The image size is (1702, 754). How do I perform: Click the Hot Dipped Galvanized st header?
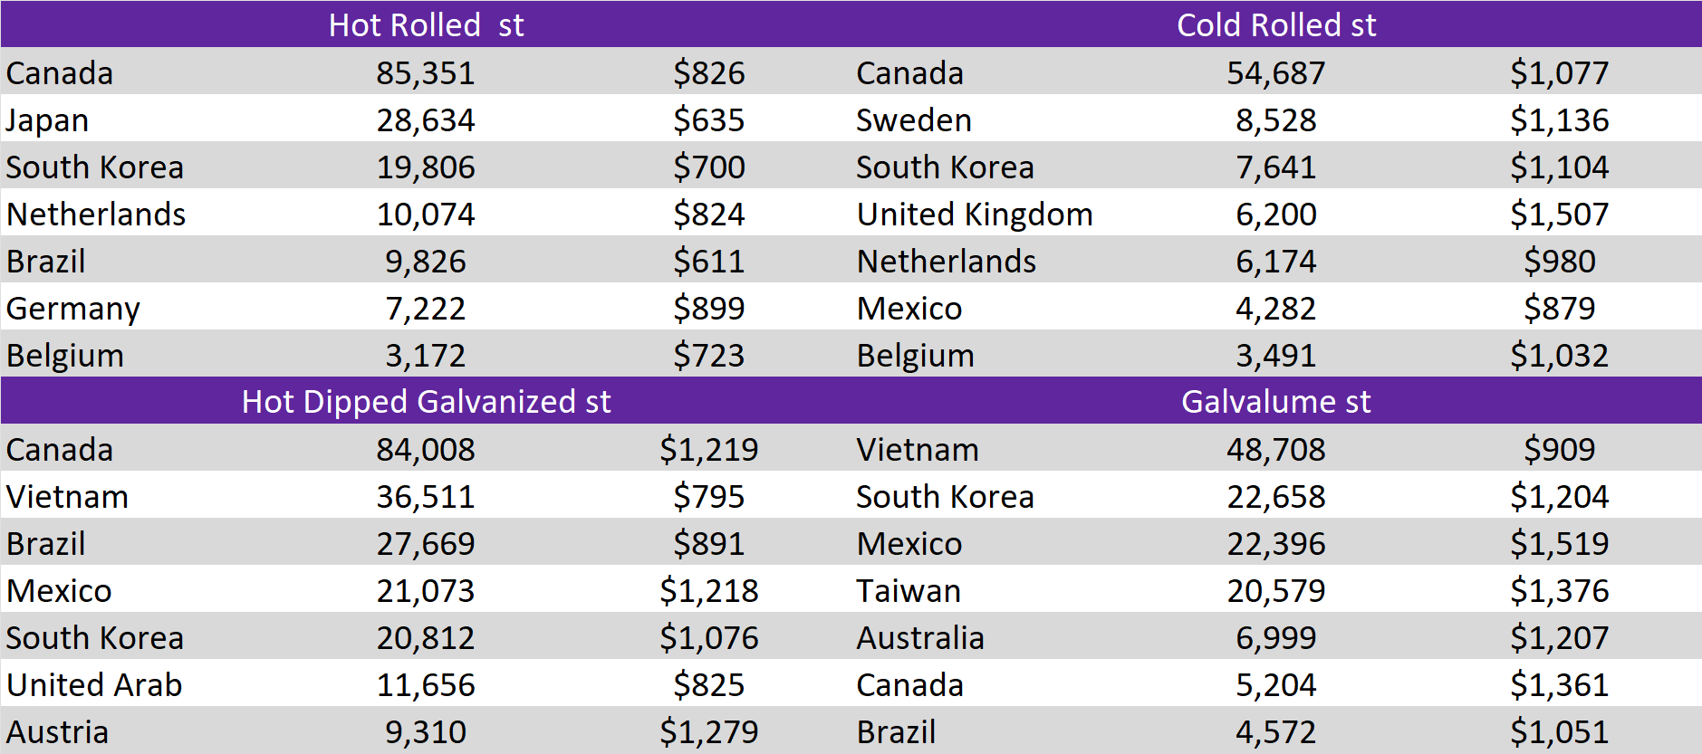click(426, 401)
